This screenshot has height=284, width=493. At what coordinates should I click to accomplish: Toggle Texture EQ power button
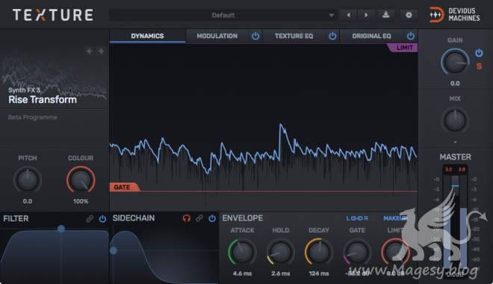(332, 36)
